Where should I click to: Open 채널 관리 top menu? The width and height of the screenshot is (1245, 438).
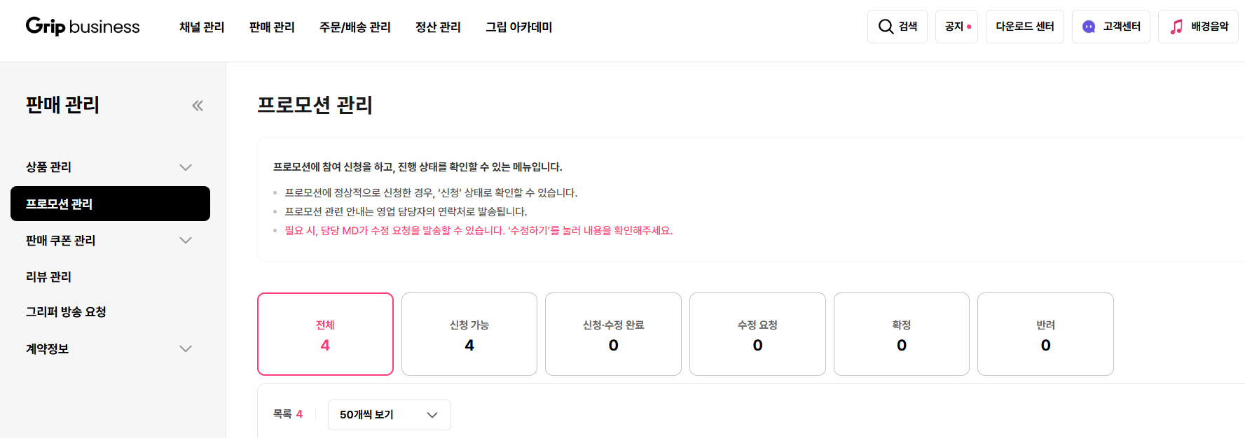(202, 27)
